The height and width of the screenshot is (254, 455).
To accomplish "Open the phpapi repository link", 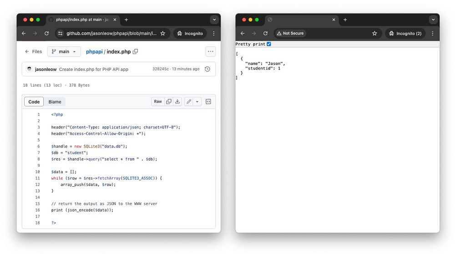I will click(x=94, y=51).
